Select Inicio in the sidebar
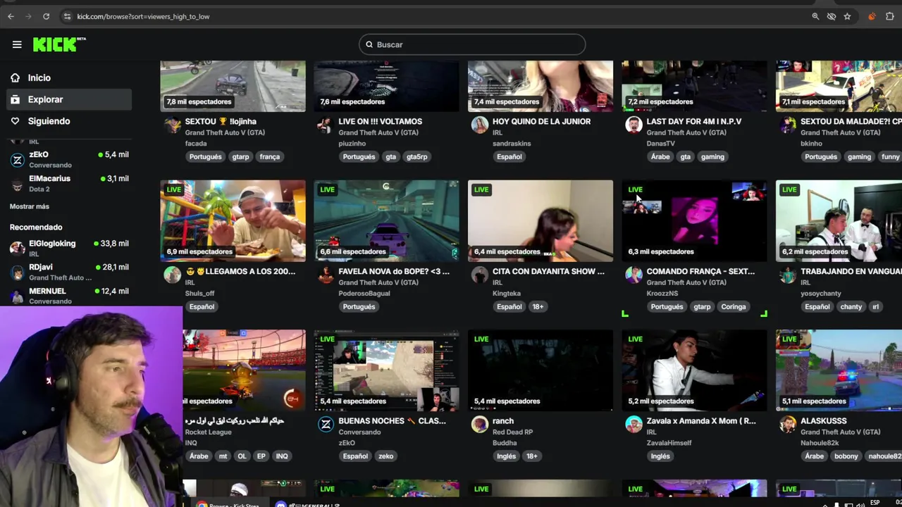Image resolution: width=902 pixels, height=507 pixels. click(69, 77)
